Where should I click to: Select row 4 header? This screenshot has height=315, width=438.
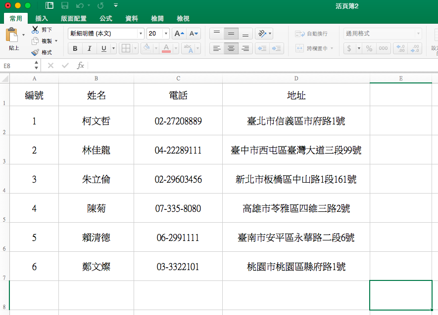[4, 179]
